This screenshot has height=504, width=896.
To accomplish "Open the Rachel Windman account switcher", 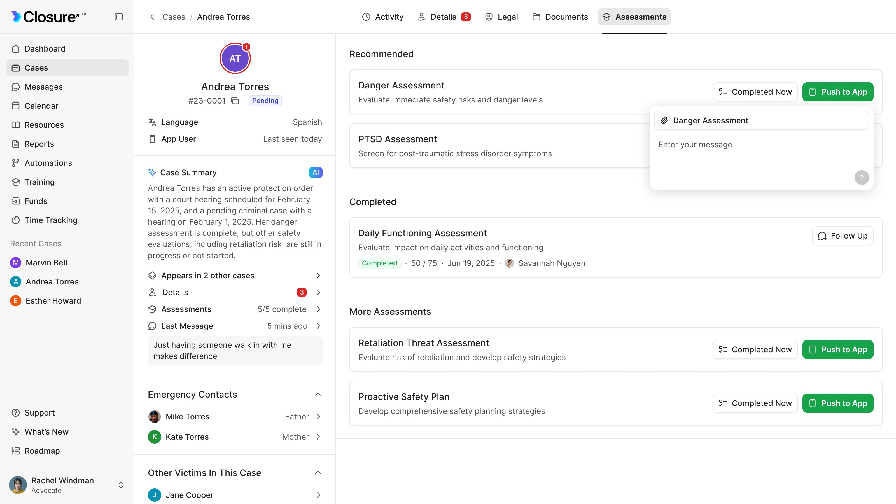I will click(121, 485).
